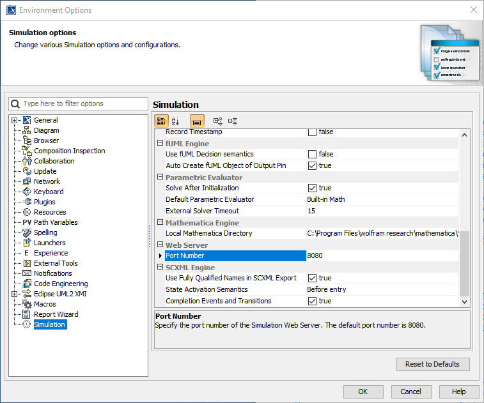Uncheck Solve After Initialization

[x=312, y=188]
